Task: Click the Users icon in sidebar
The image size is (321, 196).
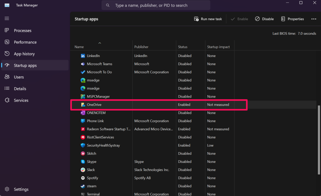Action: click(7, 77)
